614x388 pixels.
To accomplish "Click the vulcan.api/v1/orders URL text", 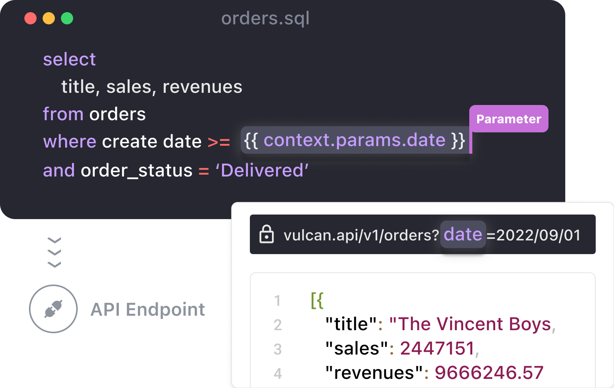I will [x=361, y=235].
